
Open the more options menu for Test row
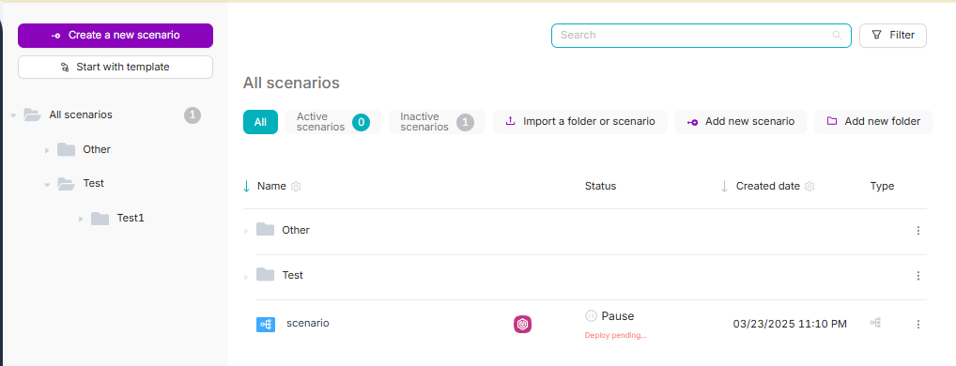click(x=918, y=276)
